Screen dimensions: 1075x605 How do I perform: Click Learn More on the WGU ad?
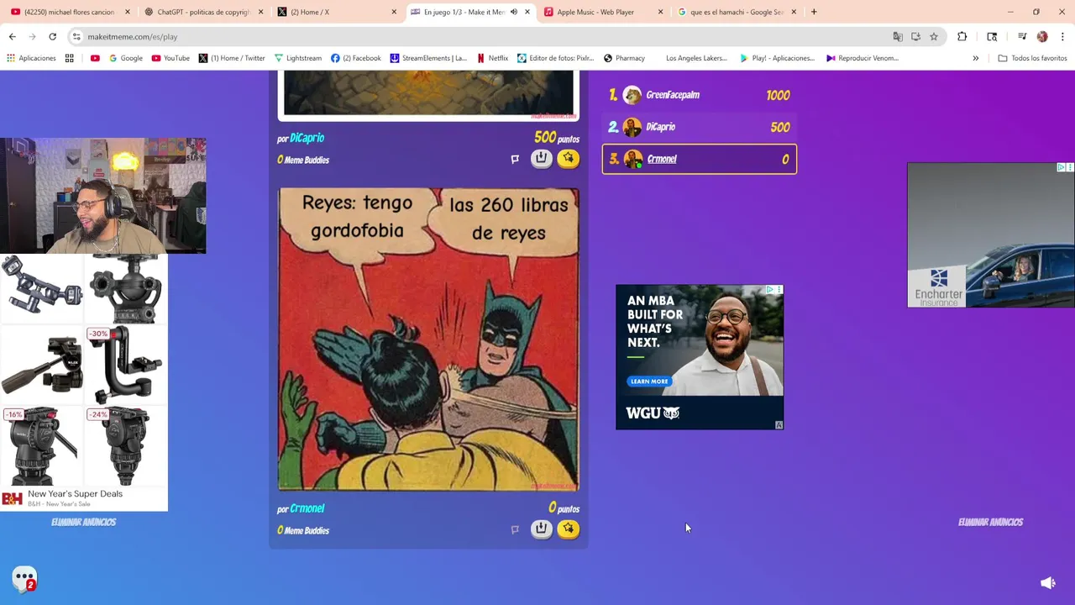click(x=648, y=381)
